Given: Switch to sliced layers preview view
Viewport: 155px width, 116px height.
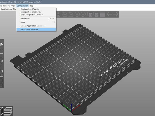Looking at the screenshot, I should tap(8, 112).
